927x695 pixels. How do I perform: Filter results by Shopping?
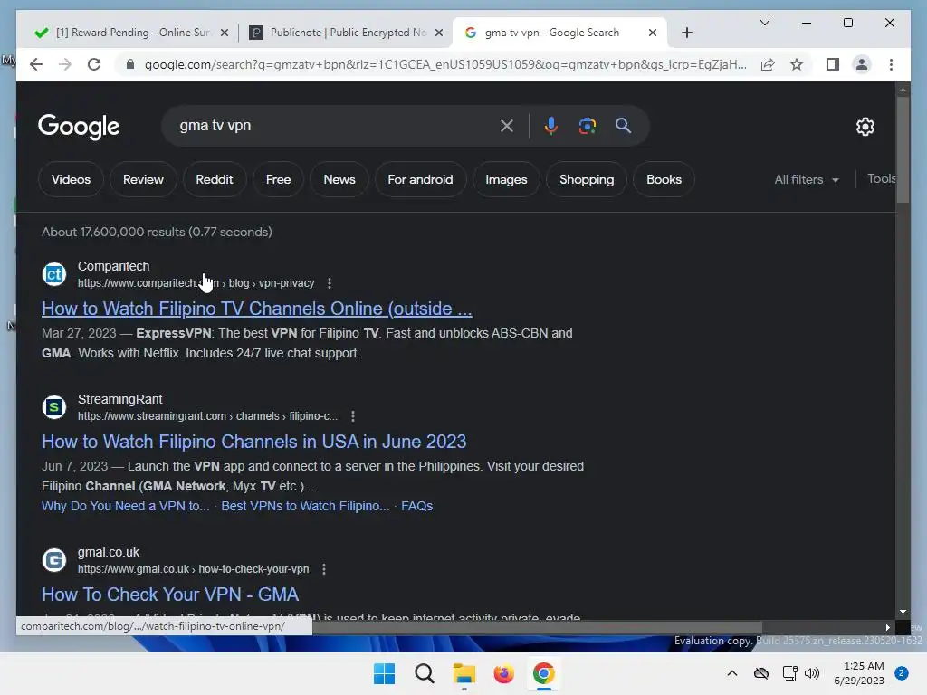[587, 180]
